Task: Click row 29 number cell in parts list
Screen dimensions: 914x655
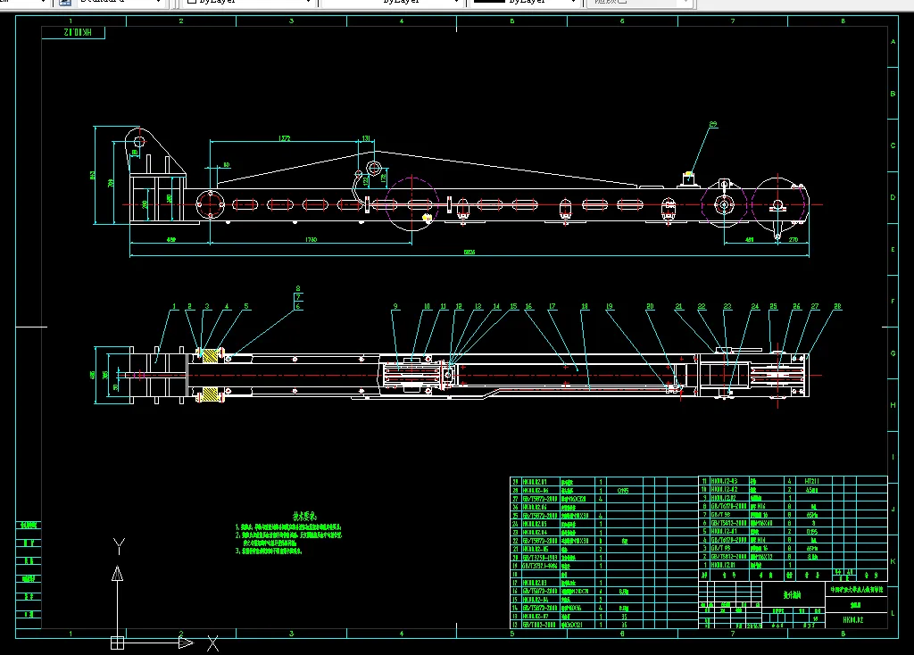Action: 515,482
